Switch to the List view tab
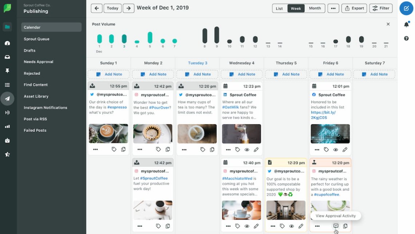Image resolution: width=415 pixels, height=234 pixels. (280, 8)
